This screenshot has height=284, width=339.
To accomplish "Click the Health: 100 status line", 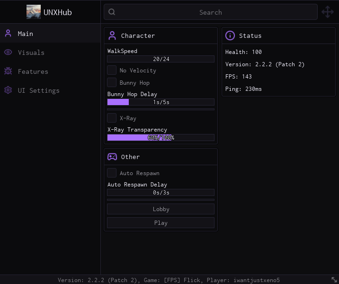I will click(x=243, y=52).
